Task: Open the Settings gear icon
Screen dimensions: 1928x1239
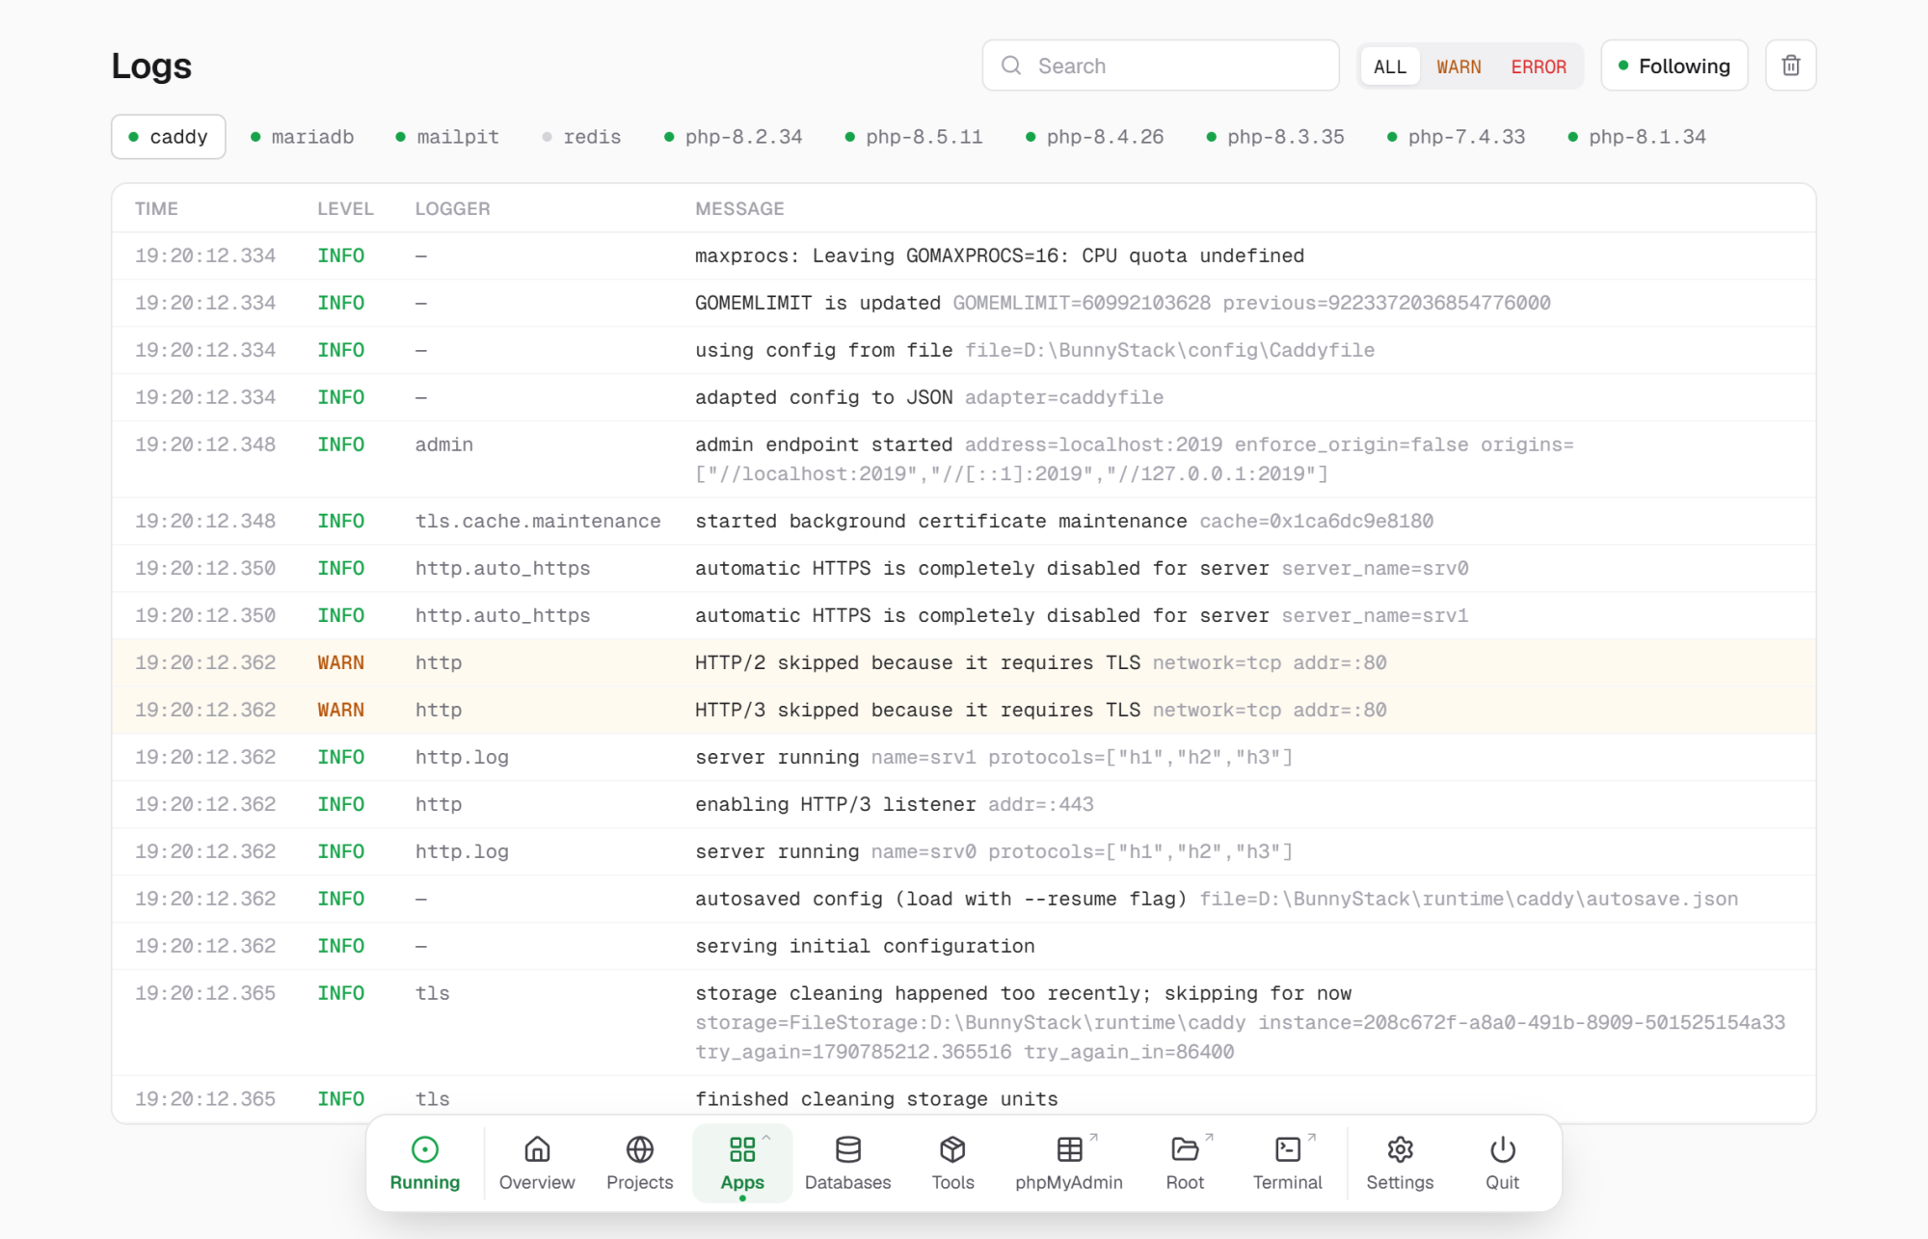Action: [1400, 1148]
